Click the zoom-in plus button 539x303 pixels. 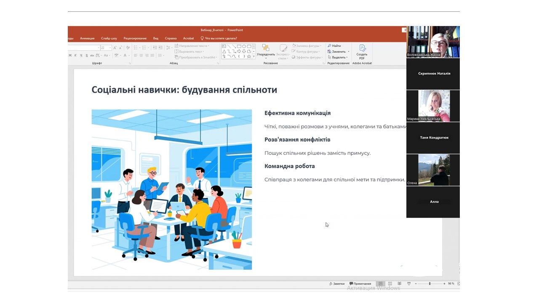tap(444, 284)
